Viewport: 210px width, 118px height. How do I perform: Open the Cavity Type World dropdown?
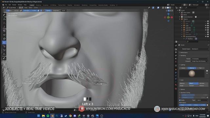[x=202, y=100]
